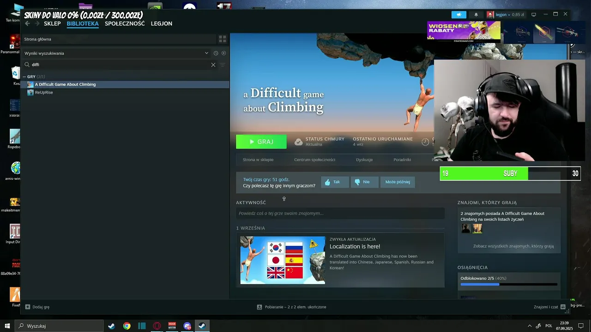
Task: Click the Wyszukaj taskbar search box
Action: 59,326
